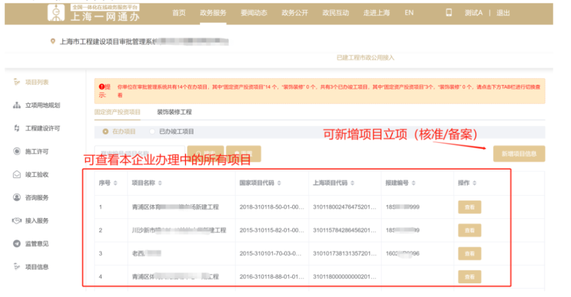Click the search button beside project input

(x=206, y=153)
